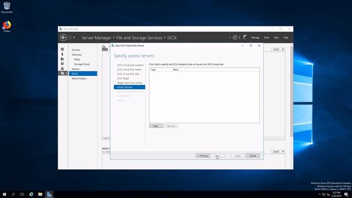Open the Manage menu
The height and width of the screenshot is (198, 352).
click(255, 37)
